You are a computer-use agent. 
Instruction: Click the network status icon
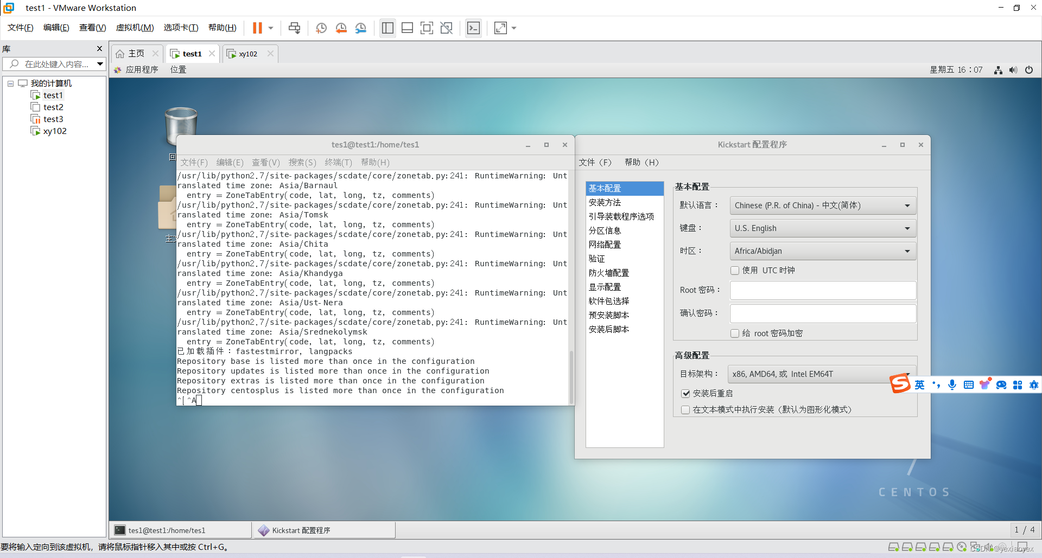(998, 70)
